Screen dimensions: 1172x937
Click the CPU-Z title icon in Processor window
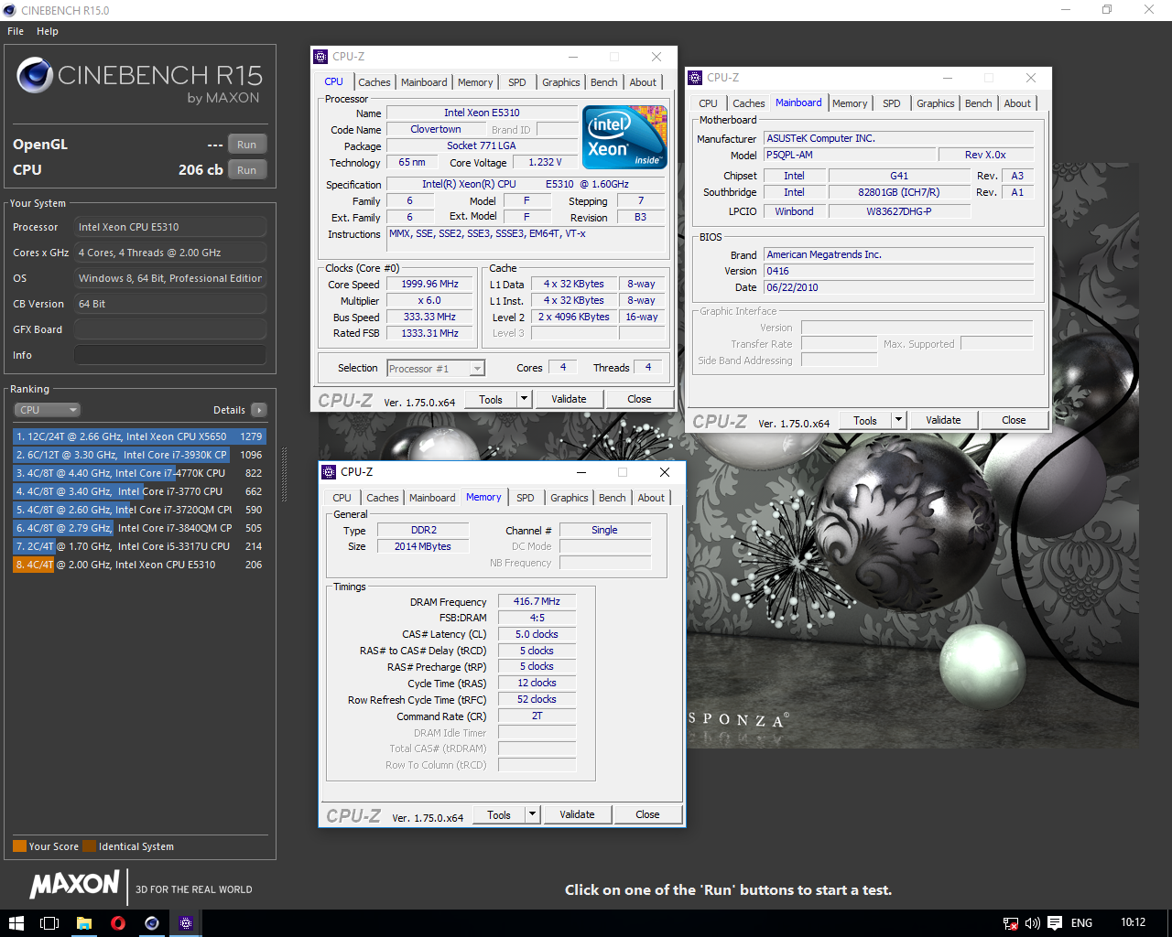point(320,57)
